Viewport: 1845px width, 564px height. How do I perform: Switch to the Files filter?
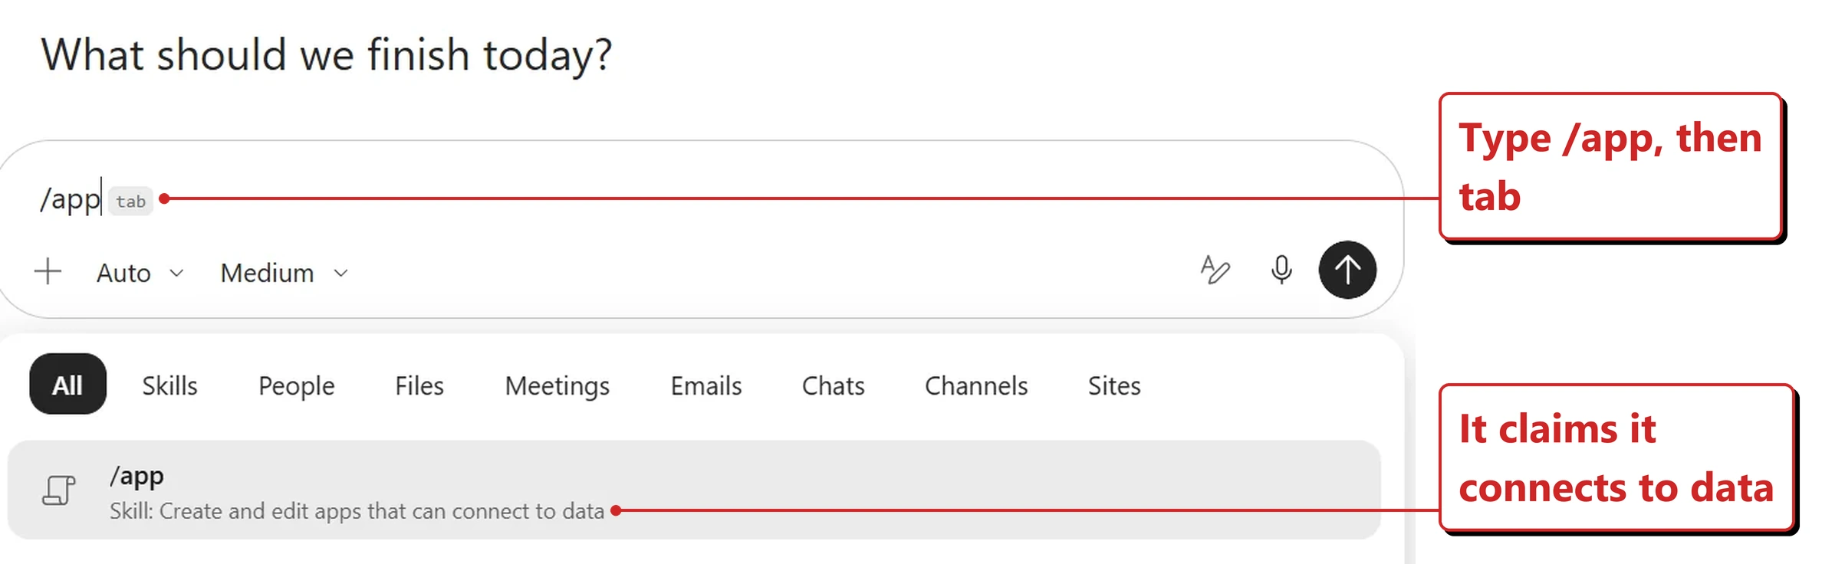click(419, 385)
